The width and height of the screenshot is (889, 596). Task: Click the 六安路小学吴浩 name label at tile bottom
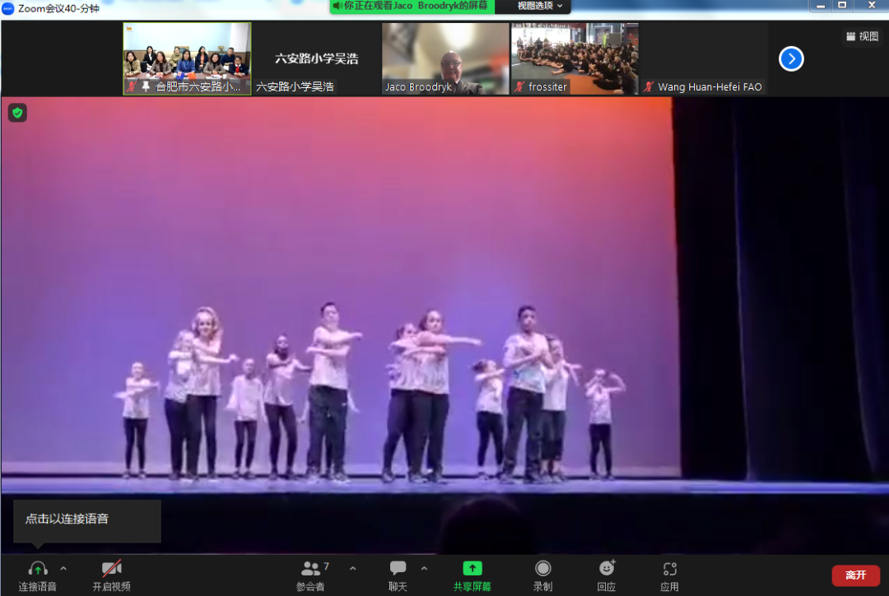(x=295, y=86)
